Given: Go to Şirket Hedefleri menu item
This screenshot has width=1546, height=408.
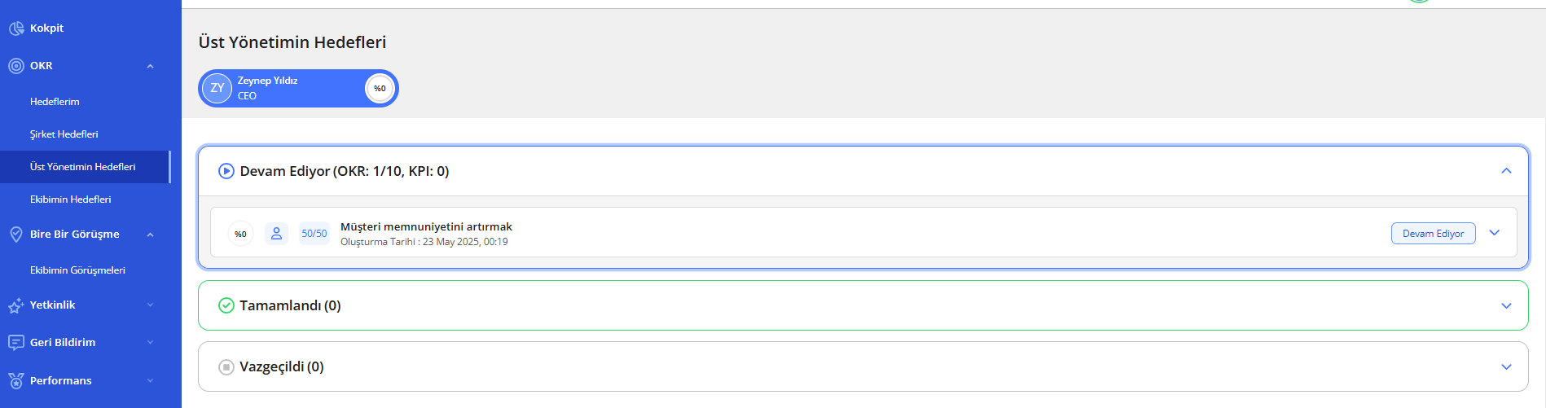Looking at the screenshot, I should [64, 134].
